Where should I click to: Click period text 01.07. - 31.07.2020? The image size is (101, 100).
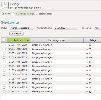pos(18,75)
